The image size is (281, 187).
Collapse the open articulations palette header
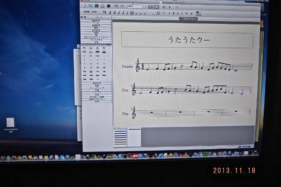(x=96, y=44)
